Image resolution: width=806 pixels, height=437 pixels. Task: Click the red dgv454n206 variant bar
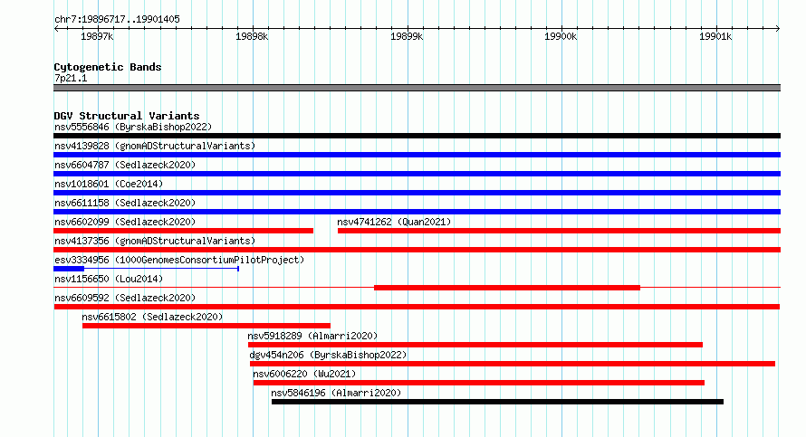513,364
